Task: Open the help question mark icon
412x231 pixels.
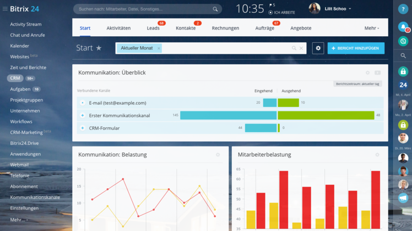Action: coord(403,9)
